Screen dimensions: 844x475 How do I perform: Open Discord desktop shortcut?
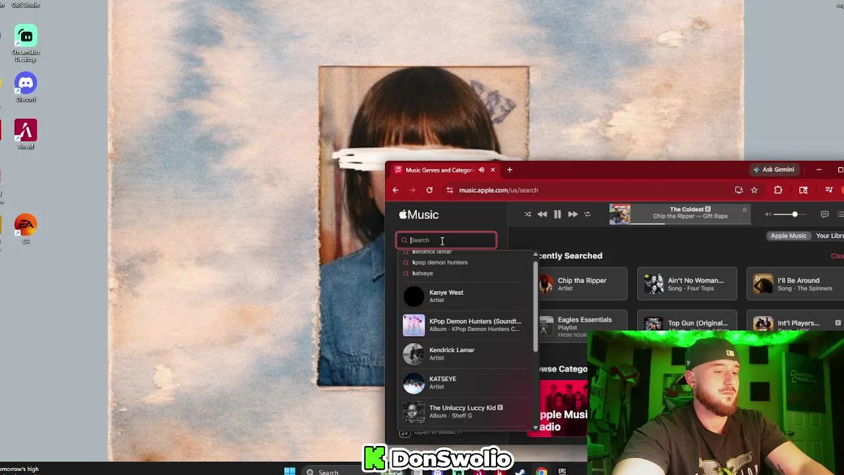pyautogui.click(x=26, y=87)
